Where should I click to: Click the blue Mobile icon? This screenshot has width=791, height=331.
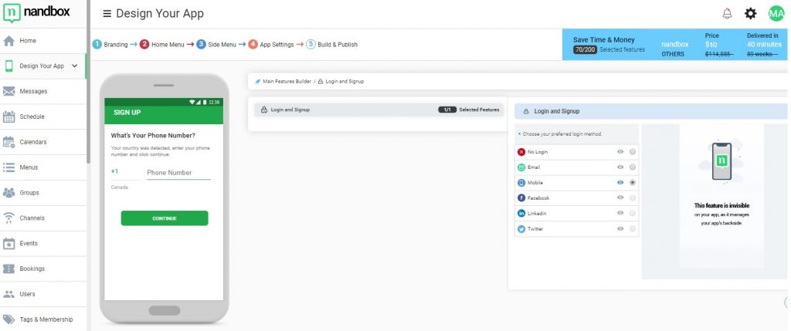coord(521,182)
